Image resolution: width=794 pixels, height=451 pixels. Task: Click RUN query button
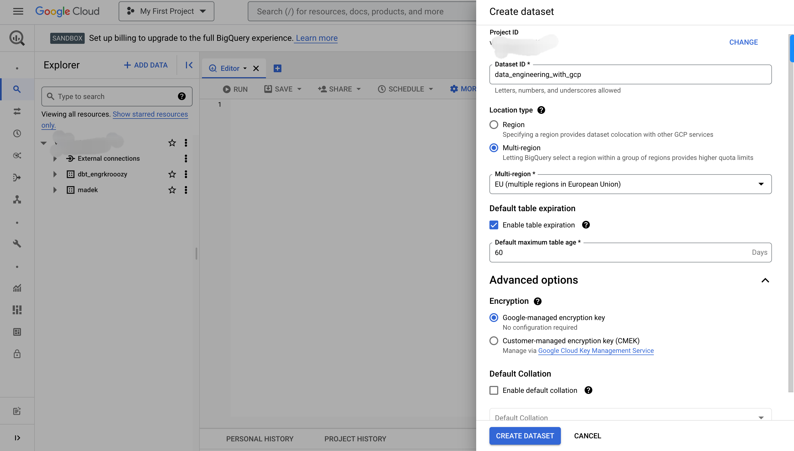pyautogui.click(x=235, y=89)
